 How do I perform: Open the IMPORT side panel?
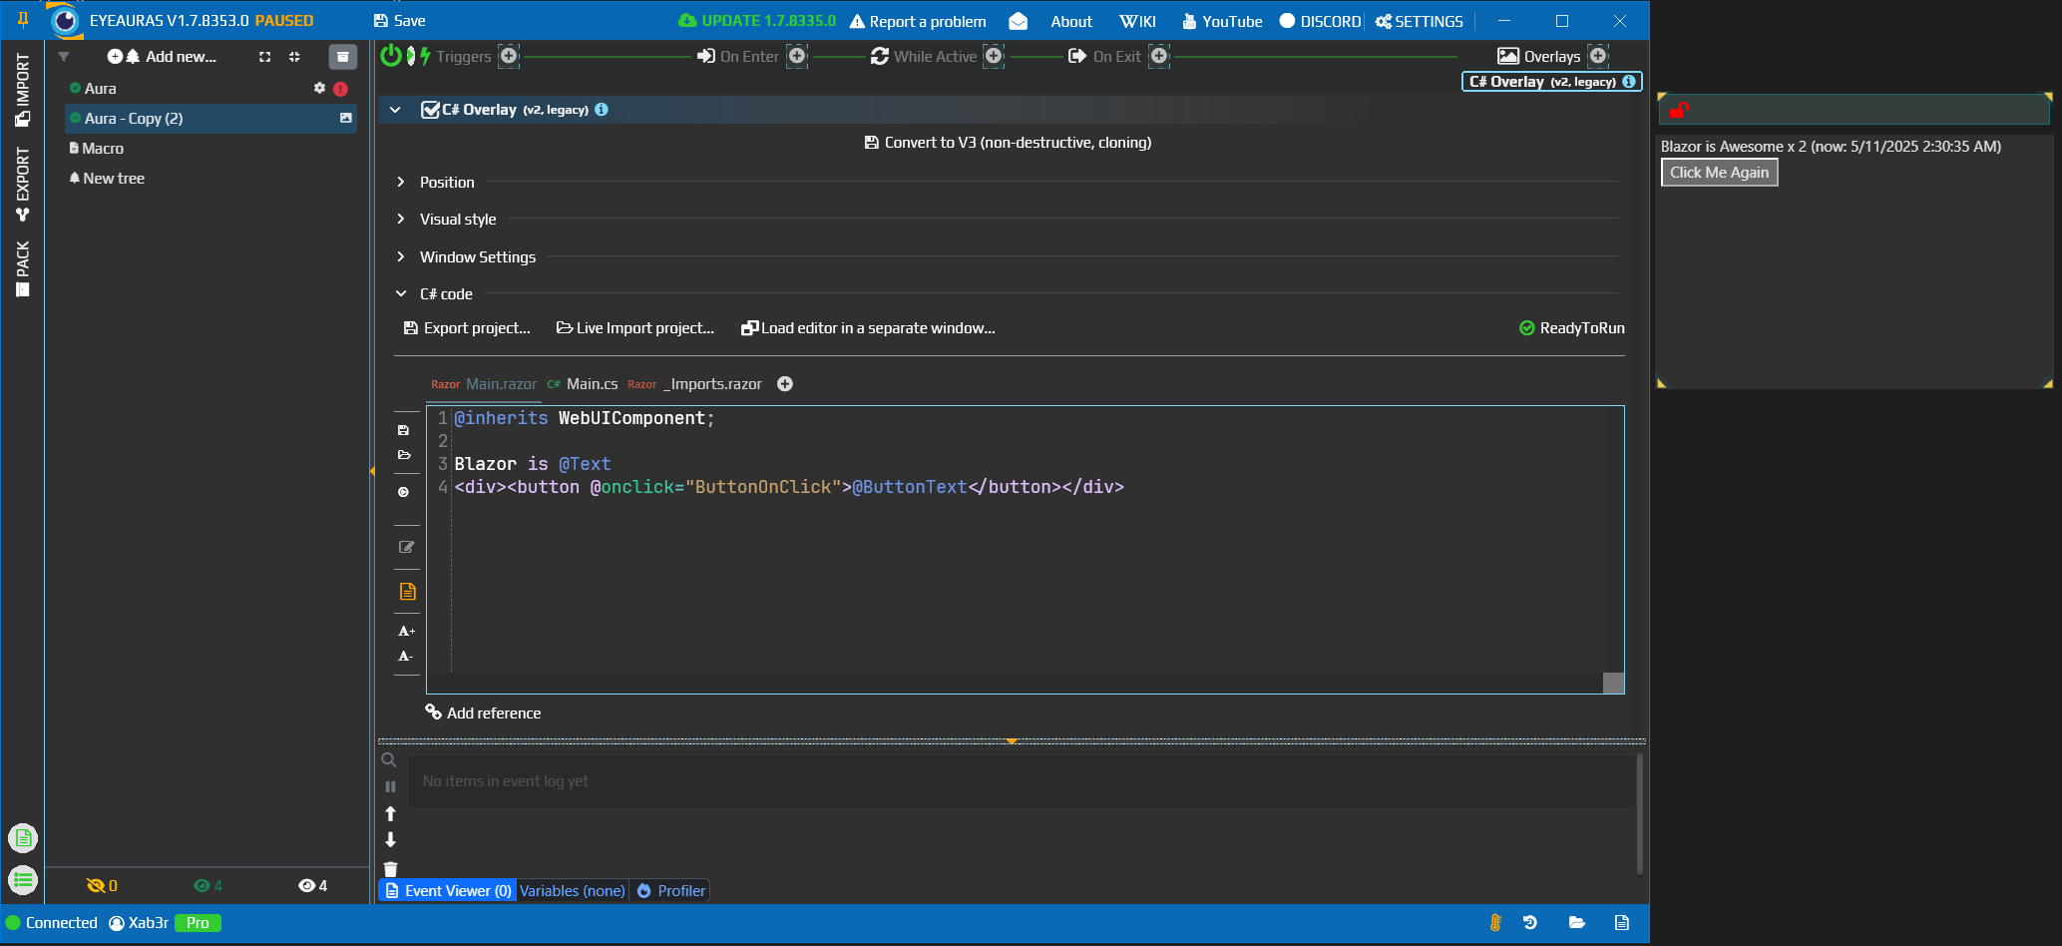coord(22,90)
